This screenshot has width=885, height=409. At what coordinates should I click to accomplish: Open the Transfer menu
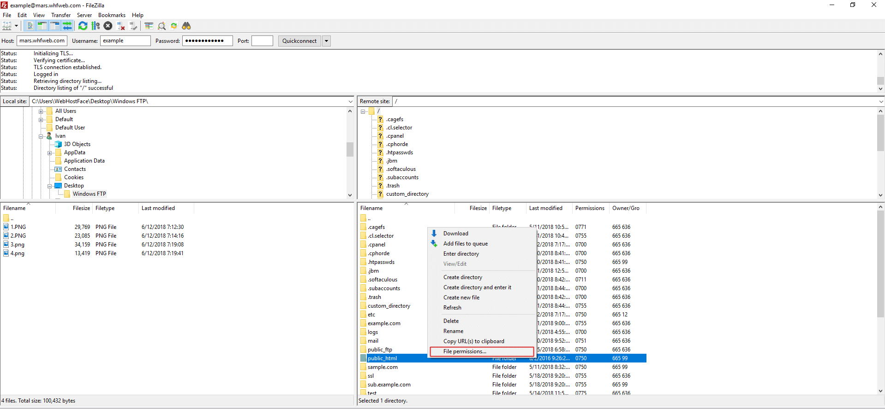tap(61, 15)
